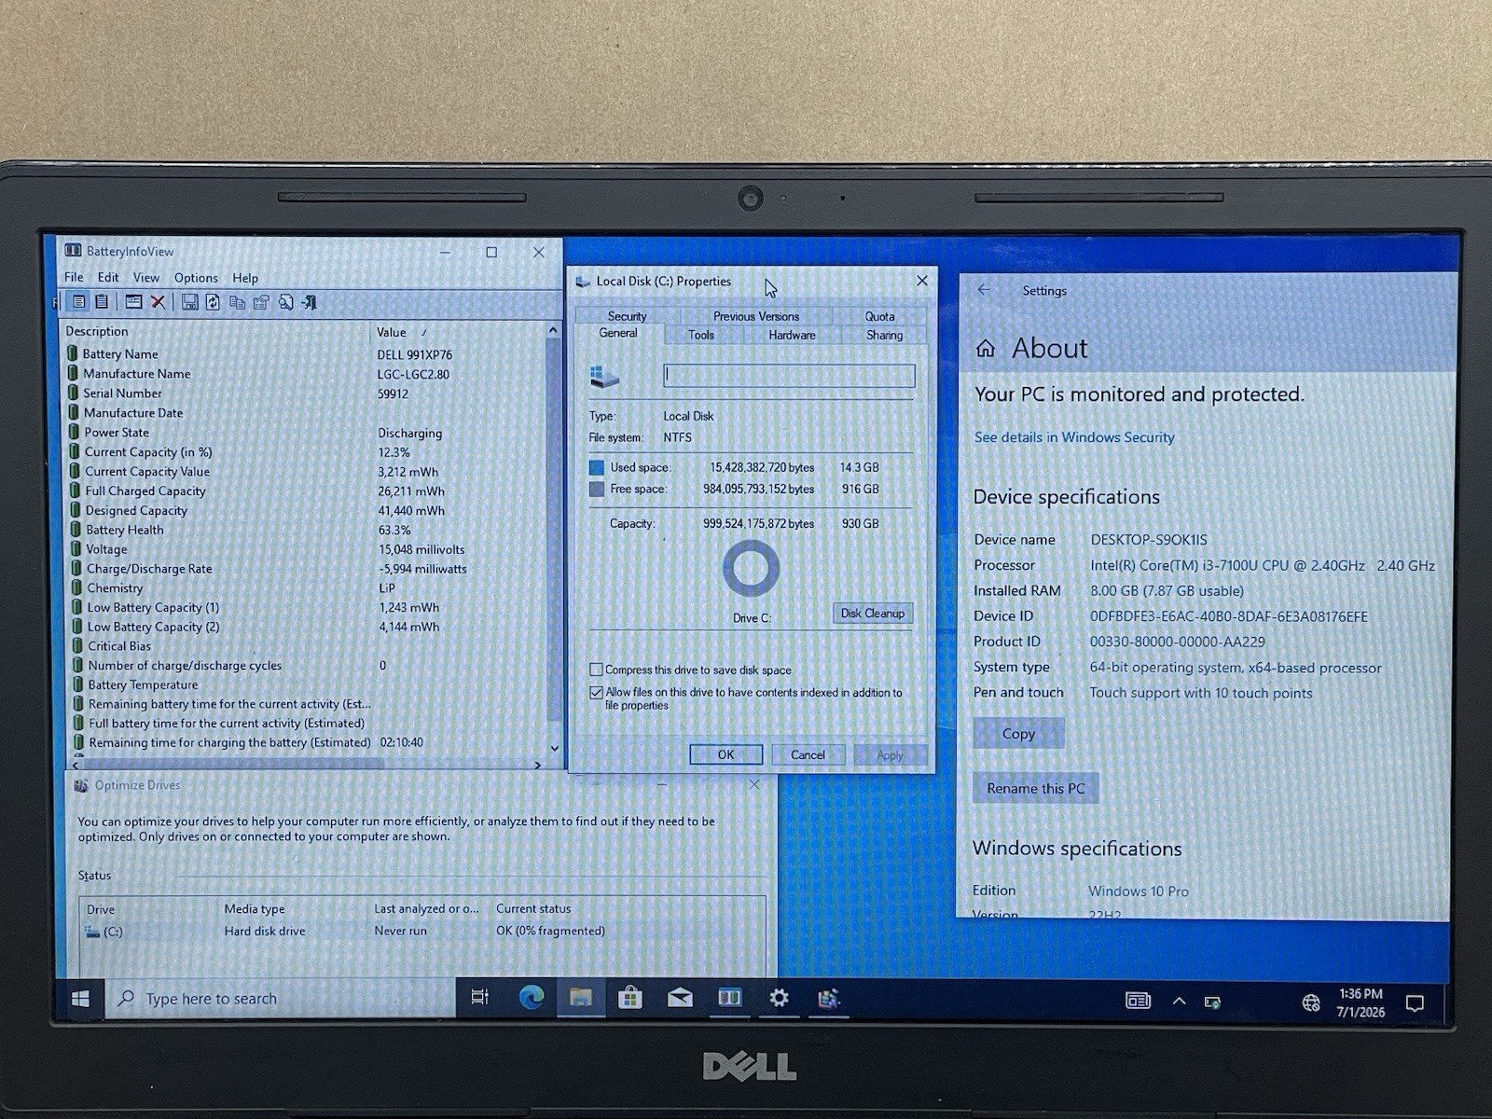Select the Battery Health row
The image size is (1492, 1119).
[x=308, y=530]
